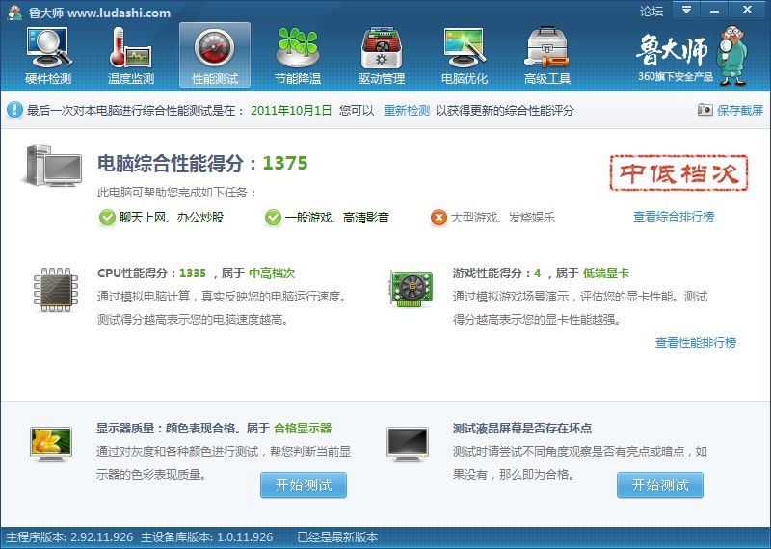Click the computer tower and monitor icon
Viewport: 771px width, 549px height.
click(x=52, y=166)
